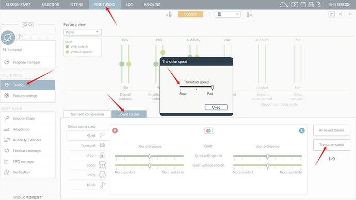Expand the Views dropdown
This screenshot has height=200, width=356.
[x=83, y=32]
